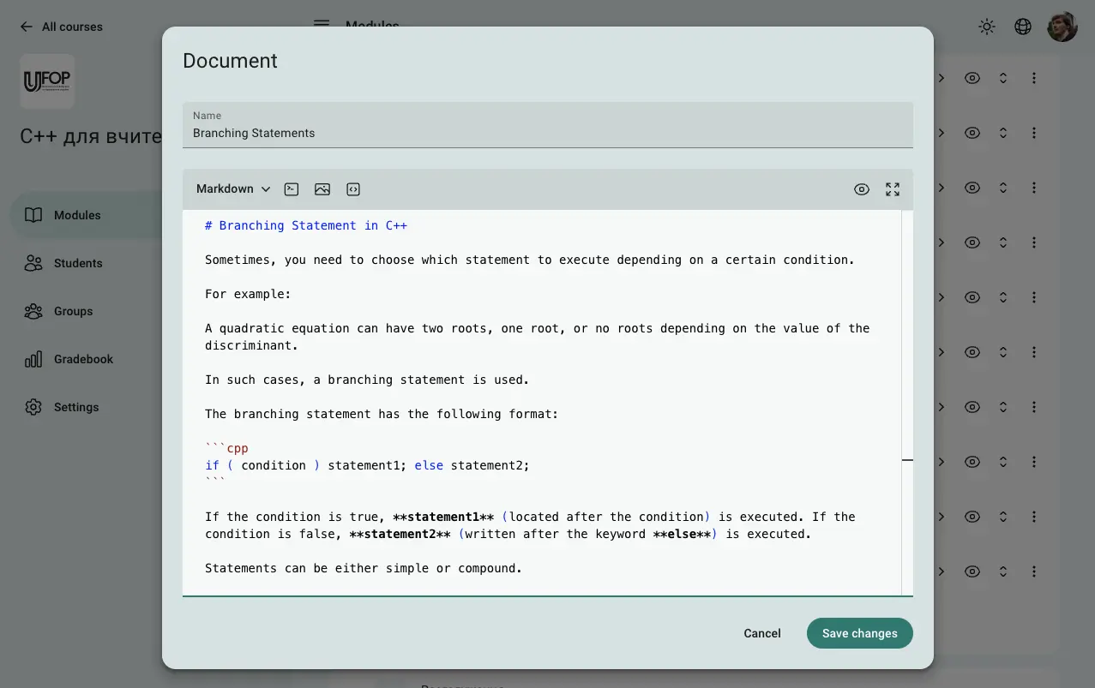Click the Name field with Branching Statements
The width and height of the screenshot is (1095, 688).
[x=547, y=133]
